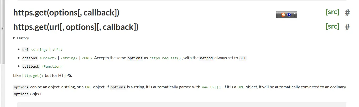
Task: Expand the History disclosure triangle
Action: 14,38
